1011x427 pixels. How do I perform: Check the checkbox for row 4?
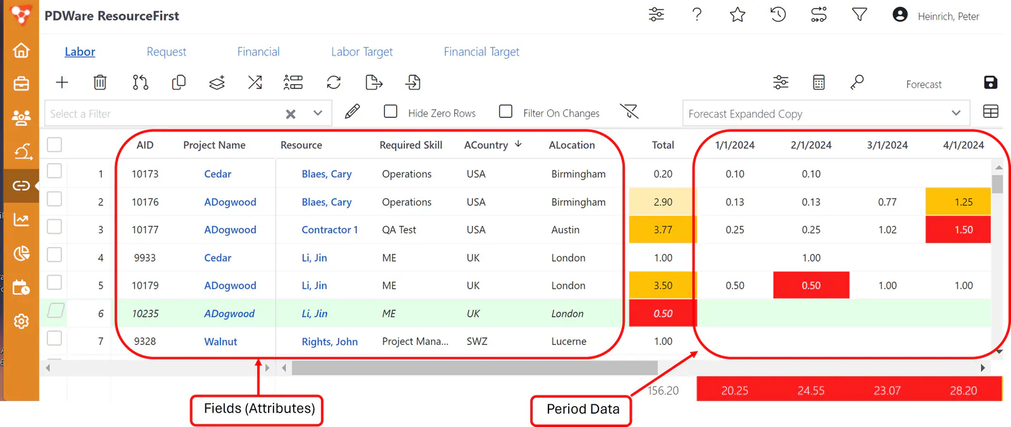click(x=54, y=255)
